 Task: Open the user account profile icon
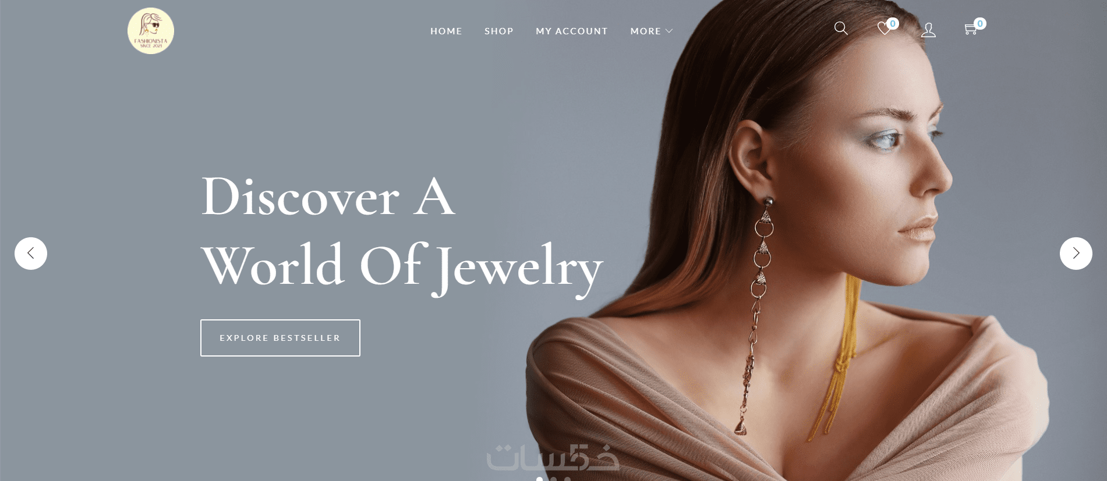click(x=929, y=30)
